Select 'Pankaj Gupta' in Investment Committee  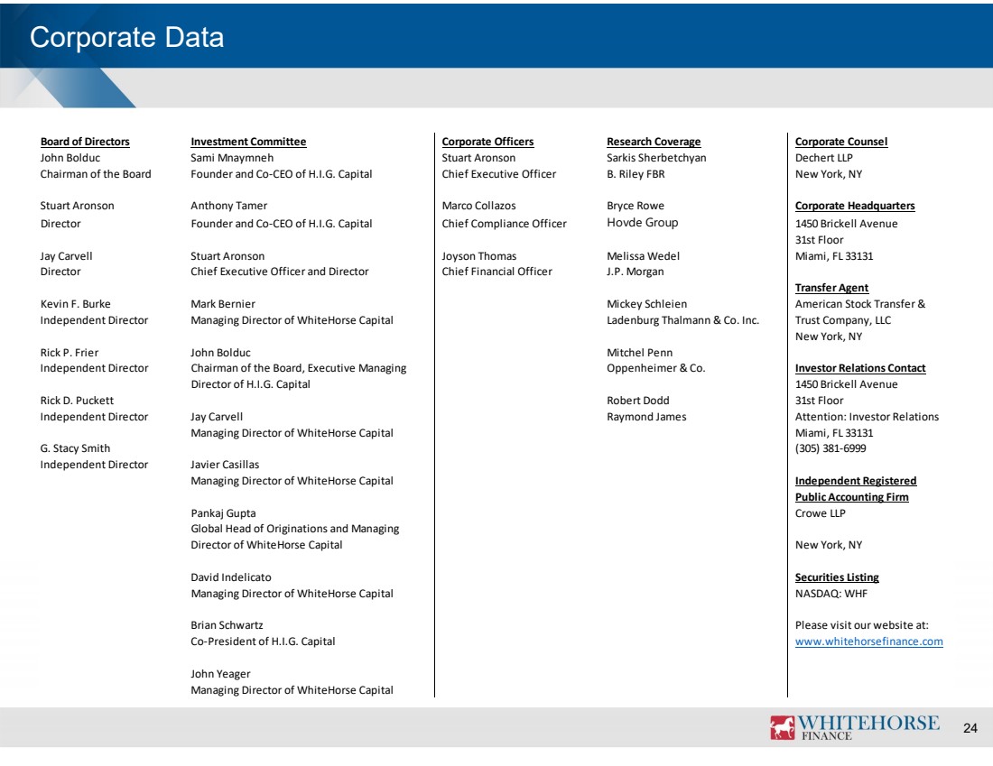pyautogui.click(x=223, y=513)
